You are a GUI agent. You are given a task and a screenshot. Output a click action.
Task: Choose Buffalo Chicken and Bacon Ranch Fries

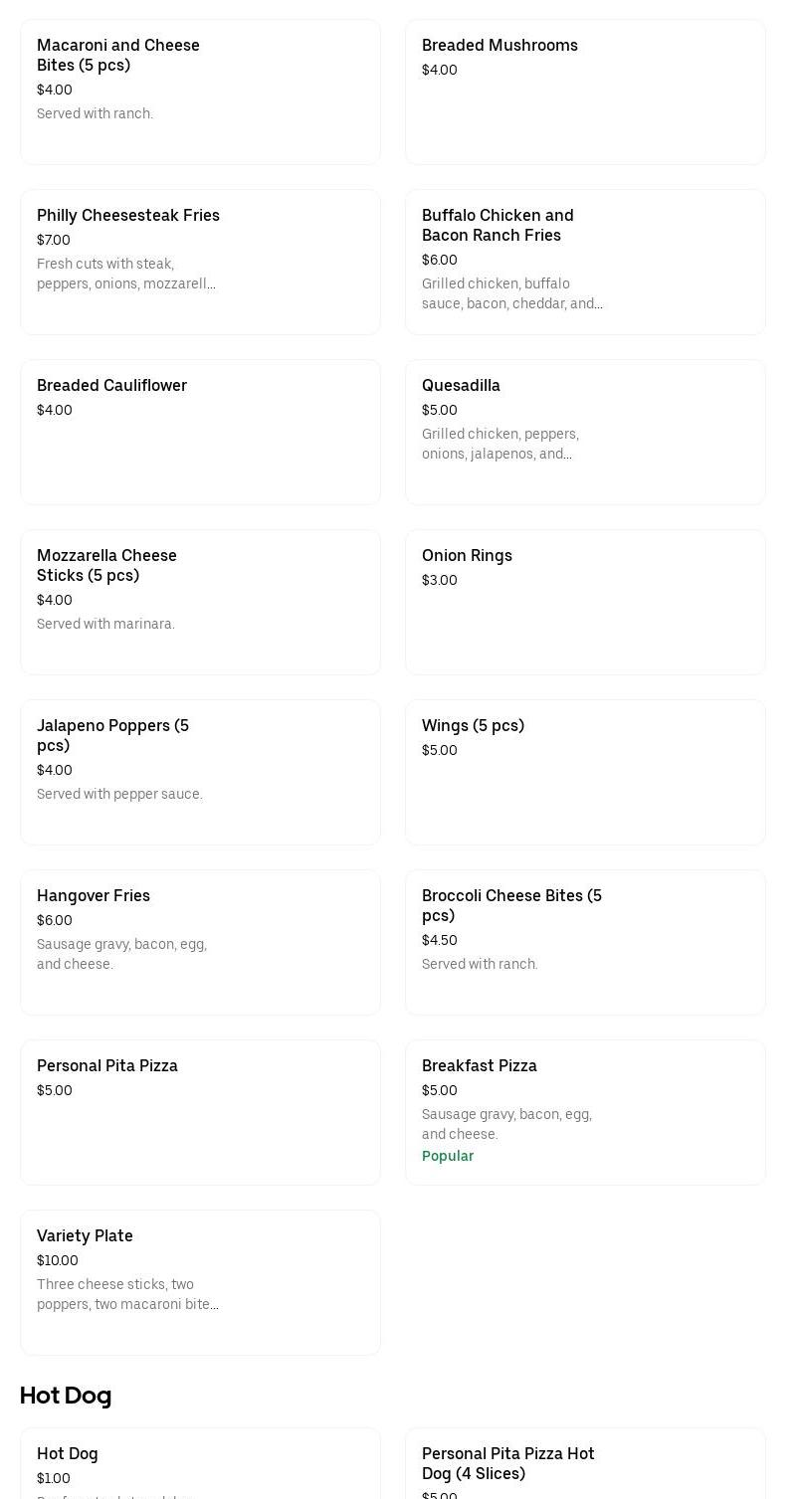coord(585,262)
